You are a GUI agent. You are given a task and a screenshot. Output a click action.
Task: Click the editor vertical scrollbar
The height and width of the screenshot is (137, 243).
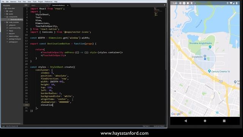[166, 39]
